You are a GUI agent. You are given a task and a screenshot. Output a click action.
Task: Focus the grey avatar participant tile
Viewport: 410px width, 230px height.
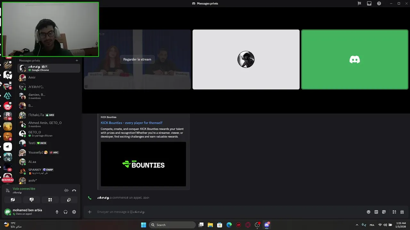246,59
